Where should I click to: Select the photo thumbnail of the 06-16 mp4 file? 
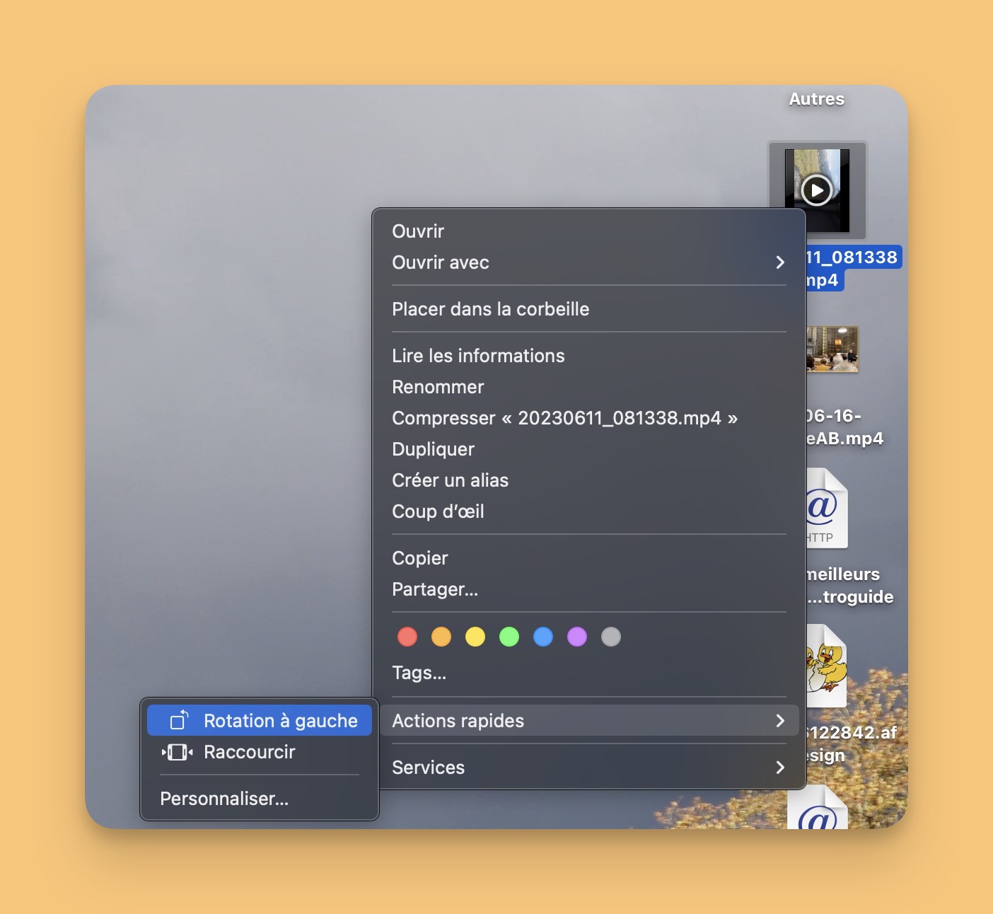(x=832, y=349)
